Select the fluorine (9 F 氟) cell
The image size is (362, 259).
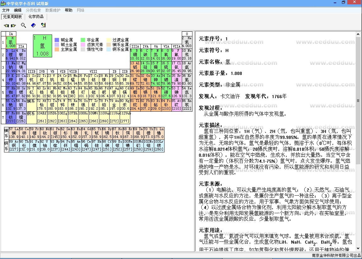[x=177, y=55]
